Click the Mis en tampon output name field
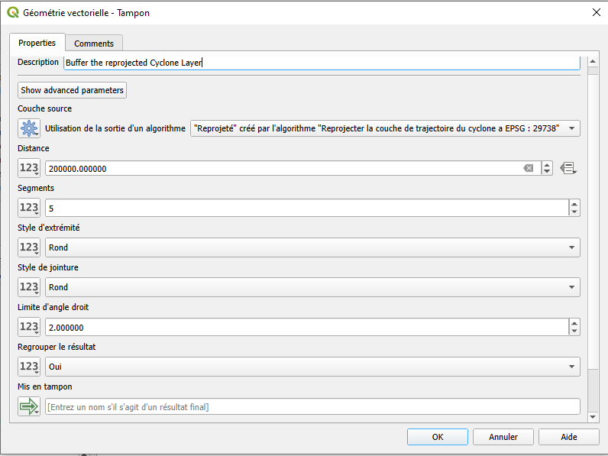This screenshot has width=608, height=456. (x=312, y=406)
